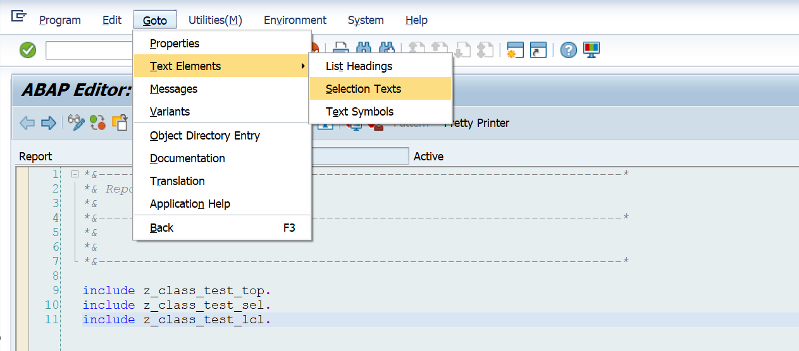
Task: Click the Previous Page icon
Action: [x=439, y=50]
